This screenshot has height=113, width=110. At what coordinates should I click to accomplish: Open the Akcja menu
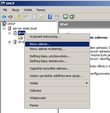click(15, 10)
